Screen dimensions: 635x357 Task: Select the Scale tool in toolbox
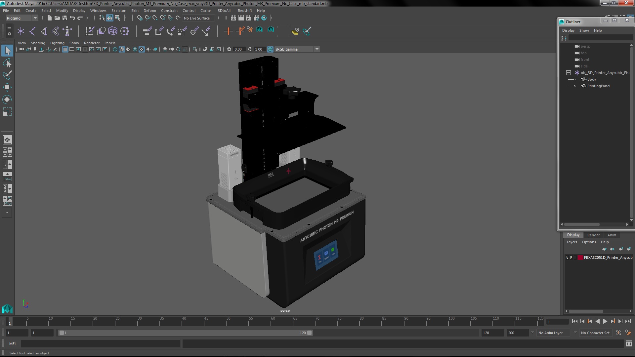click(x=7, y=112)
